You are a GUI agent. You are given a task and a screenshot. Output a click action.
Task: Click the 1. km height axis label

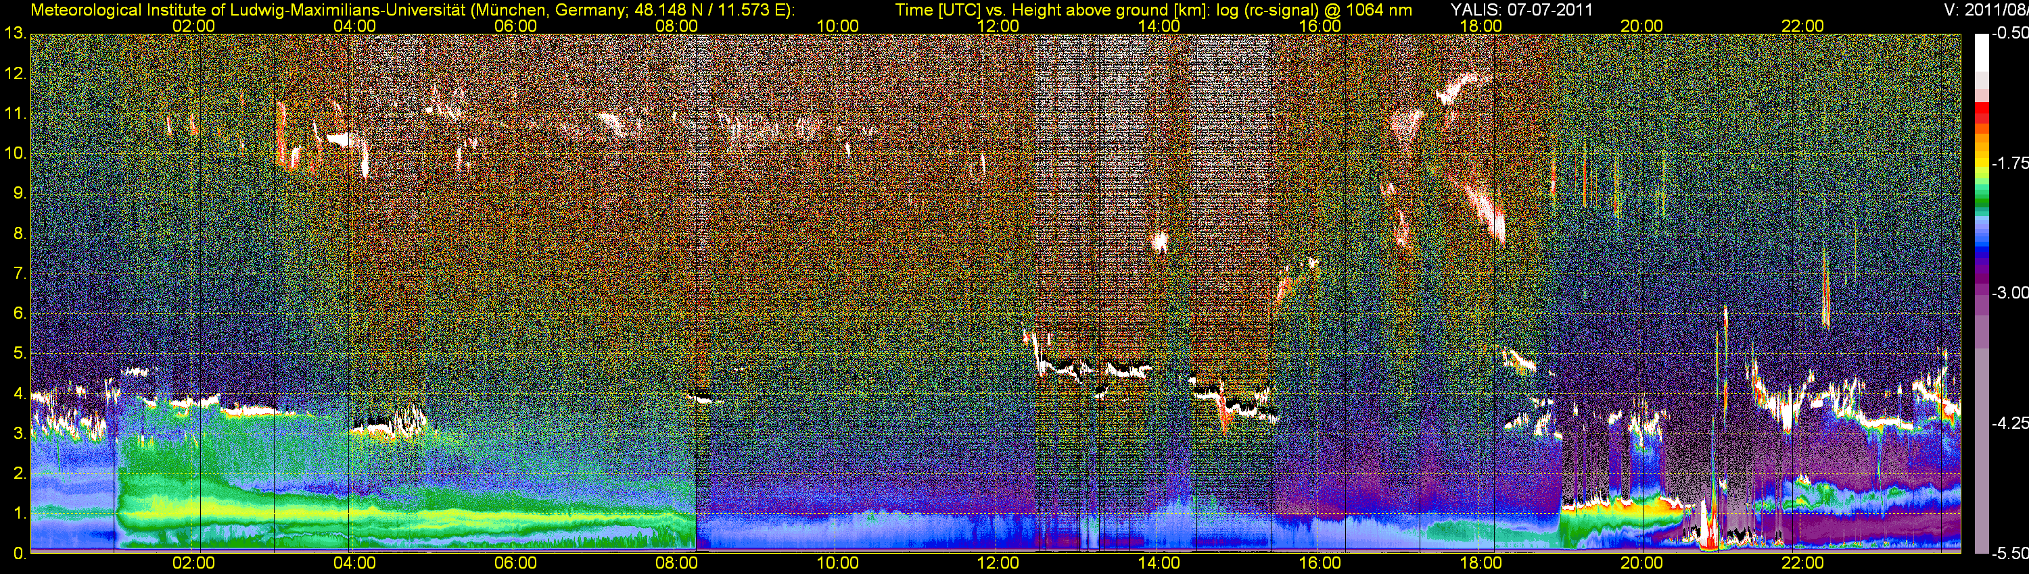20,513
